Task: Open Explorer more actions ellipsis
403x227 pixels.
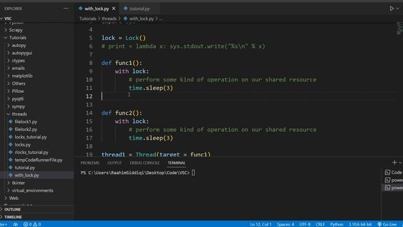Action: (x=65, y=8)
